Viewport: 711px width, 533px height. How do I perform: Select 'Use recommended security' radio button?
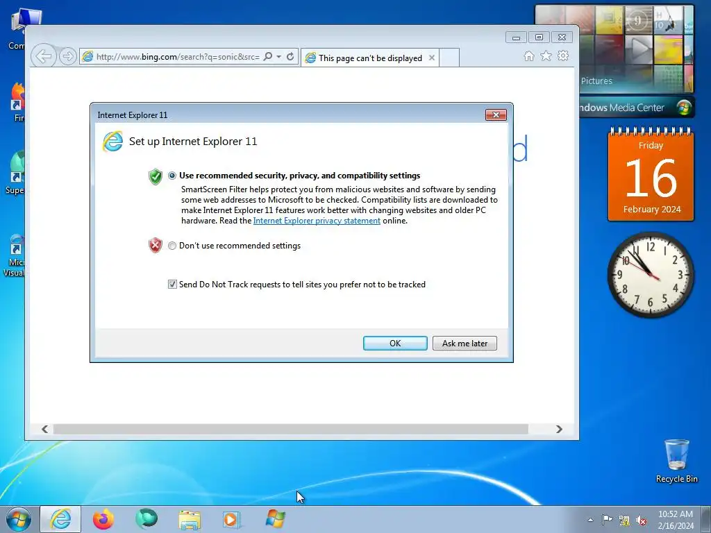(172, 176)
